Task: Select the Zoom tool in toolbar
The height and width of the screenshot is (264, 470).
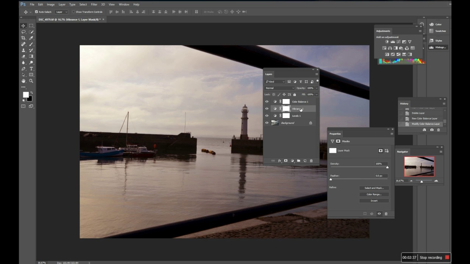Action: point(31,81)
